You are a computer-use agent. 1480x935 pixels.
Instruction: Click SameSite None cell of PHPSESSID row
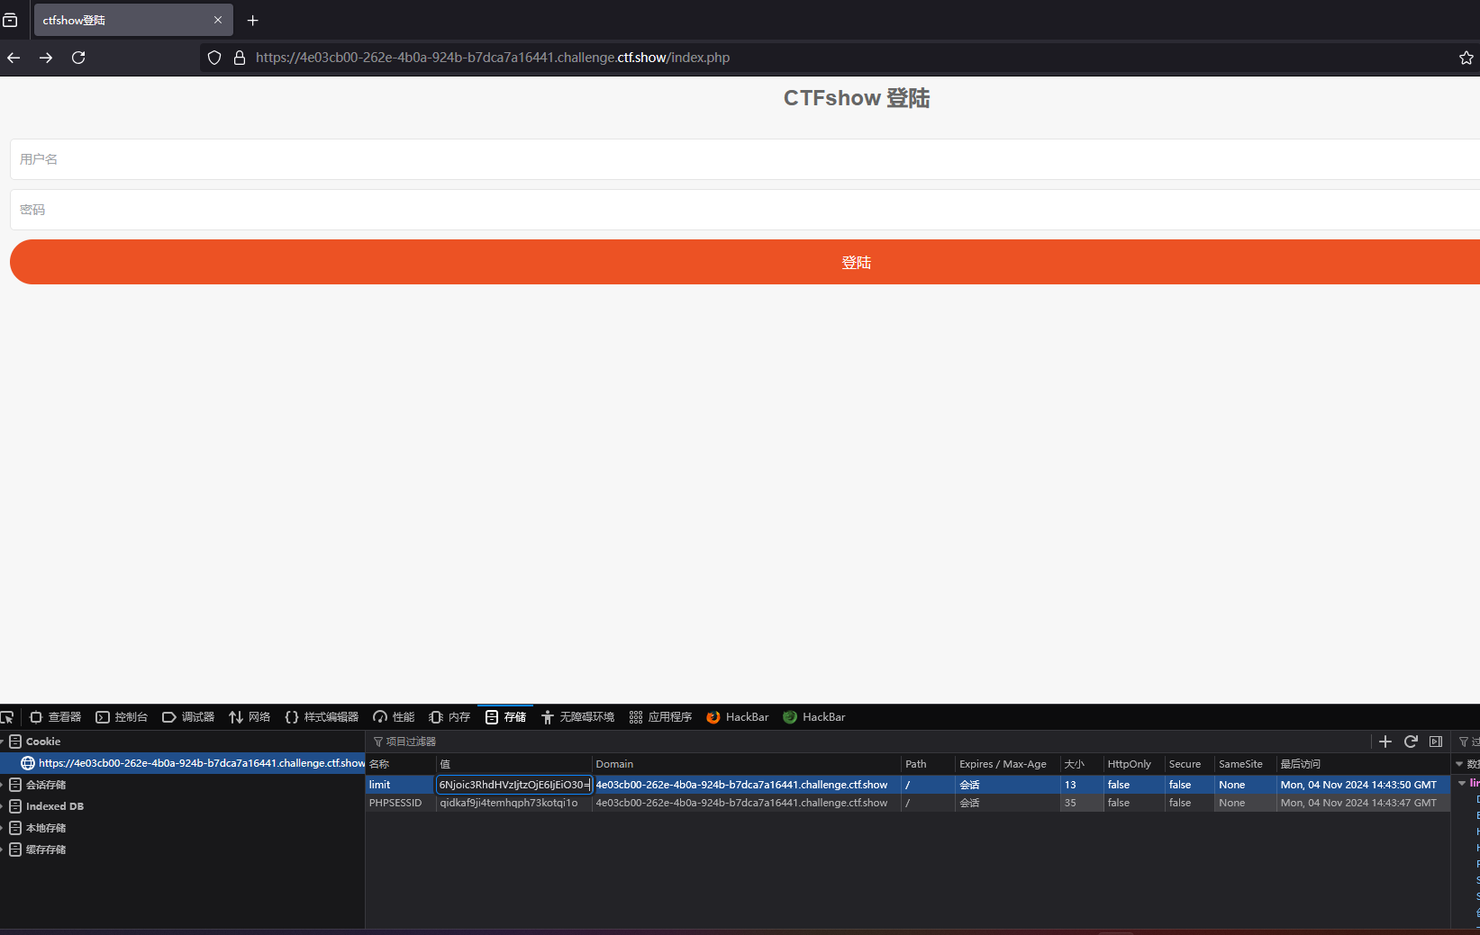point(1246,803)
